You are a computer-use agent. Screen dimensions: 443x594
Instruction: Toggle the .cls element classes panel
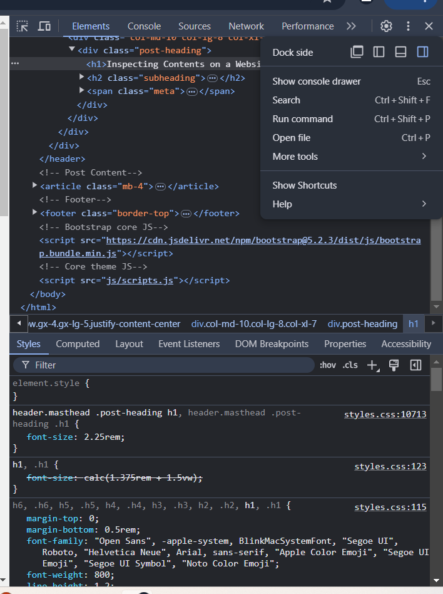coord(350,365)
